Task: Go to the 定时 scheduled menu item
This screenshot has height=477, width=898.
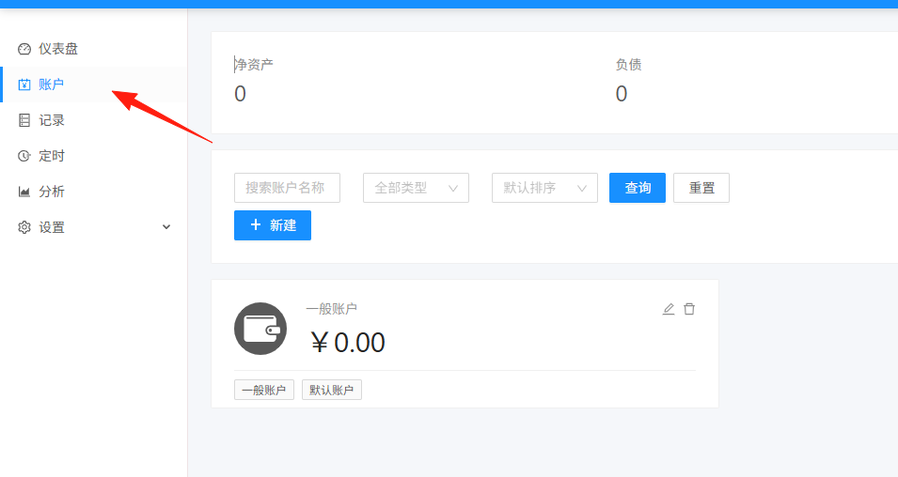Action: (93, 156)
